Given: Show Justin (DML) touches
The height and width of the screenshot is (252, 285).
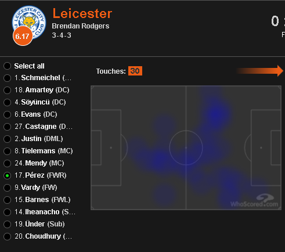Looking at the screenshot, I should [7, 139].
